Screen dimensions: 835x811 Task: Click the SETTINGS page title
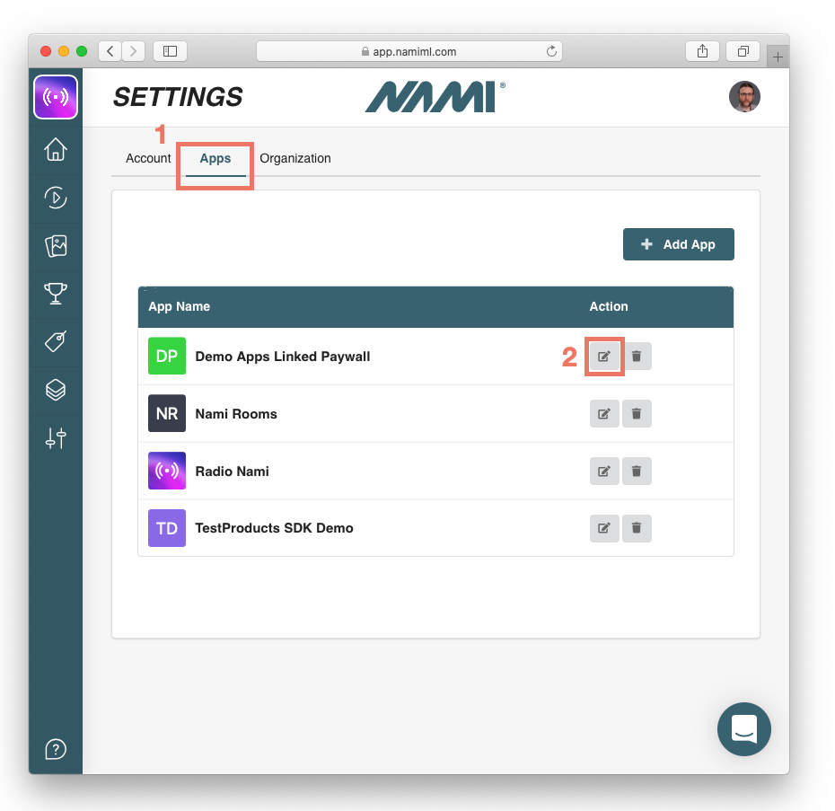tap(178, 97)
